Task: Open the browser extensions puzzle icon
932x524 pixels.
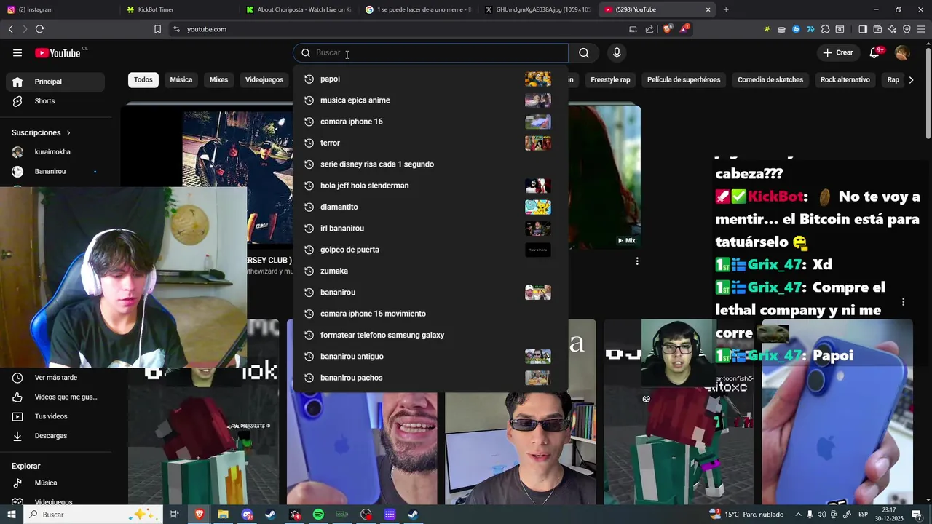Action: (825, 29)
